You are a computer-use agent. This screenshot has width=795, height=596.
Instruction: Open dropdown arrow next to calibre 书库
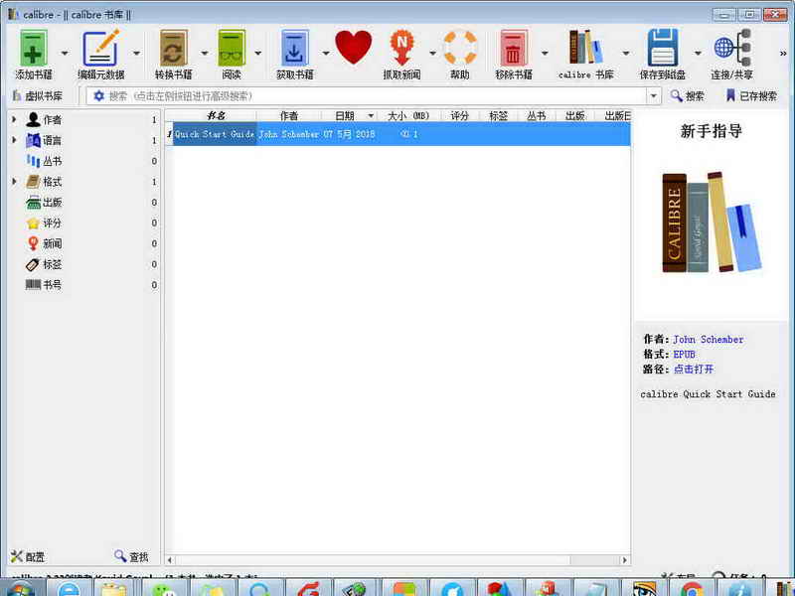(x=626, y=53)
